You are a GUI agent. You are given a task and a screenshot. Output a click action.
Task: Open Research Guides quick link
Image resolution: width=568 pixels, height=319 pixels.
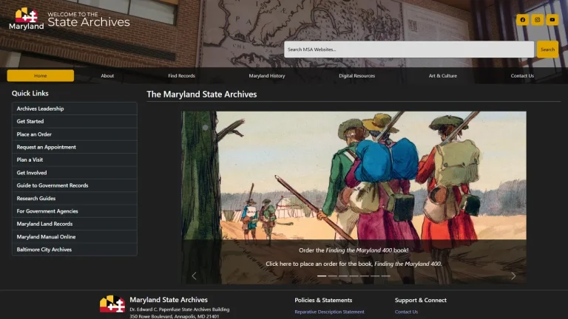(x=74, y=198)
